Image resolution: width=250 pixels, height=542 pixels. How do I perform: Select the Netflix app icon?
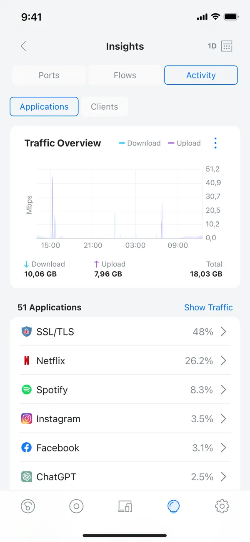[26, 360]
